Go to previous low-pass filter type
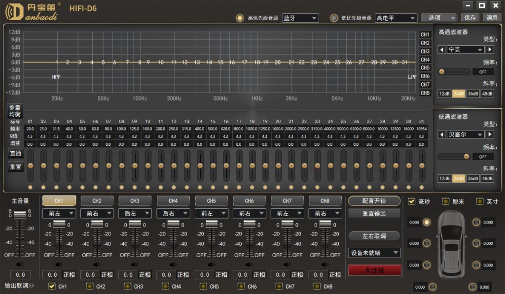This screenshot has height=294, width=505. tap(441, 134)
